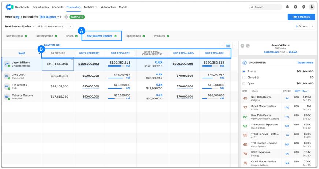Open the New Data Center Celgene opportunity row
Screen dimensions: 319x169
tap(278, 98)
